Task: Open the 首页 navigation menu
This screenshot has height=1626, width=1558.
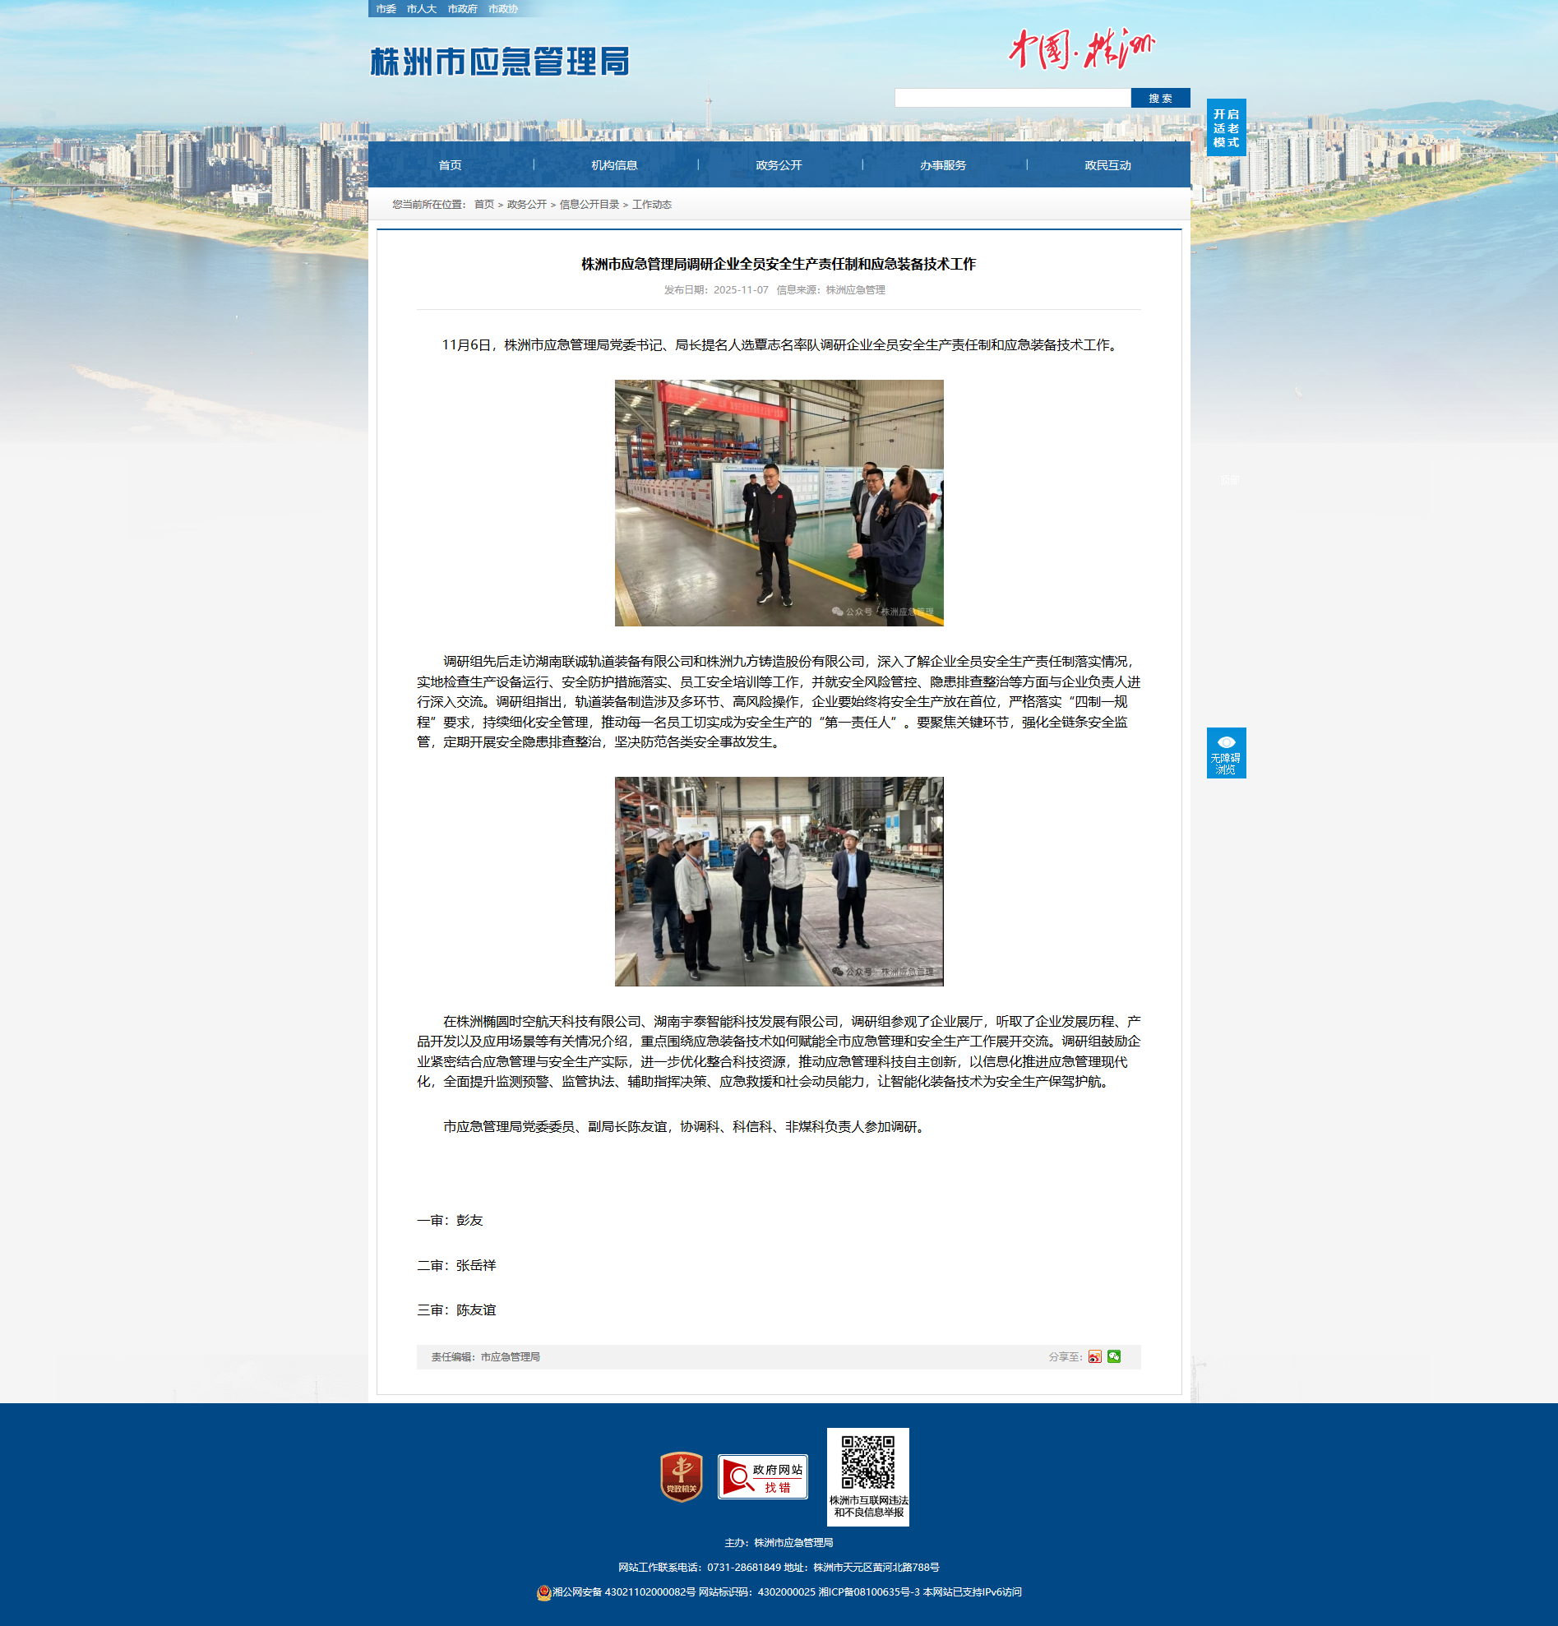Action: (450, 165)
